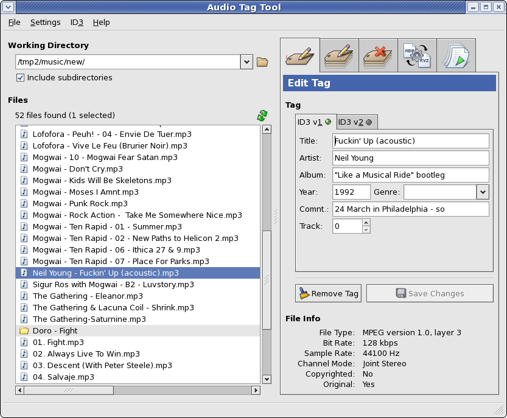Open the Rename Files tab icon
Image resolution: width=507 pixels, height=418 pixels.
(417, 55)
